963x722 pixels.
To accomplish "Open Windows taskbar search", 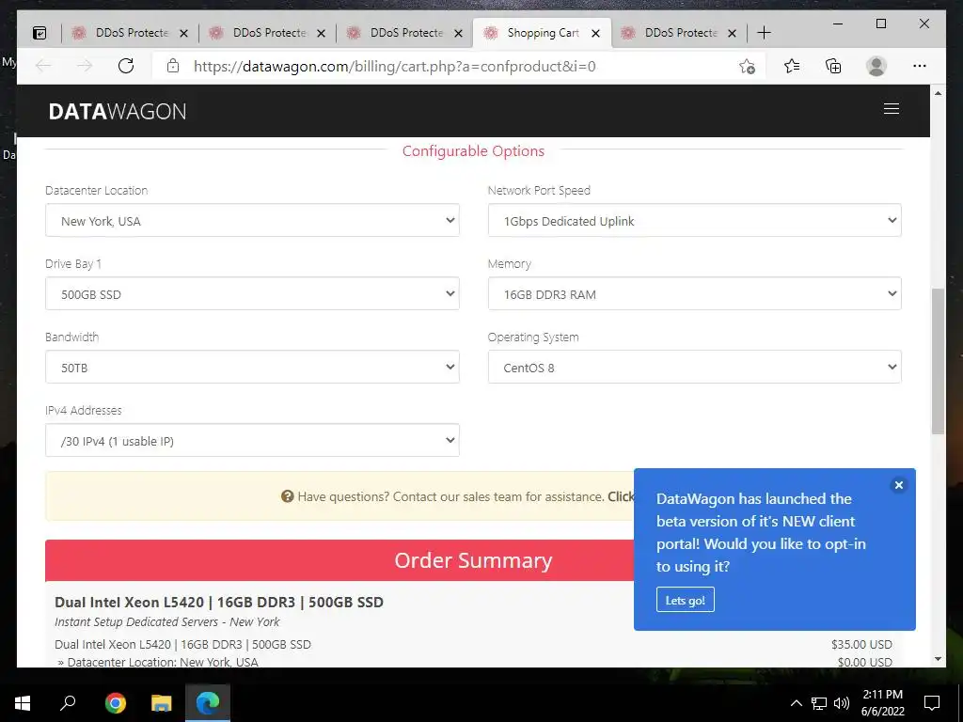I will (x=68, y=702).
